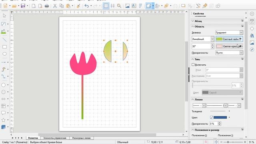The image size is (256, 144).
Task: Insert an image with the picture icon
Action: (x=127, y=6)
